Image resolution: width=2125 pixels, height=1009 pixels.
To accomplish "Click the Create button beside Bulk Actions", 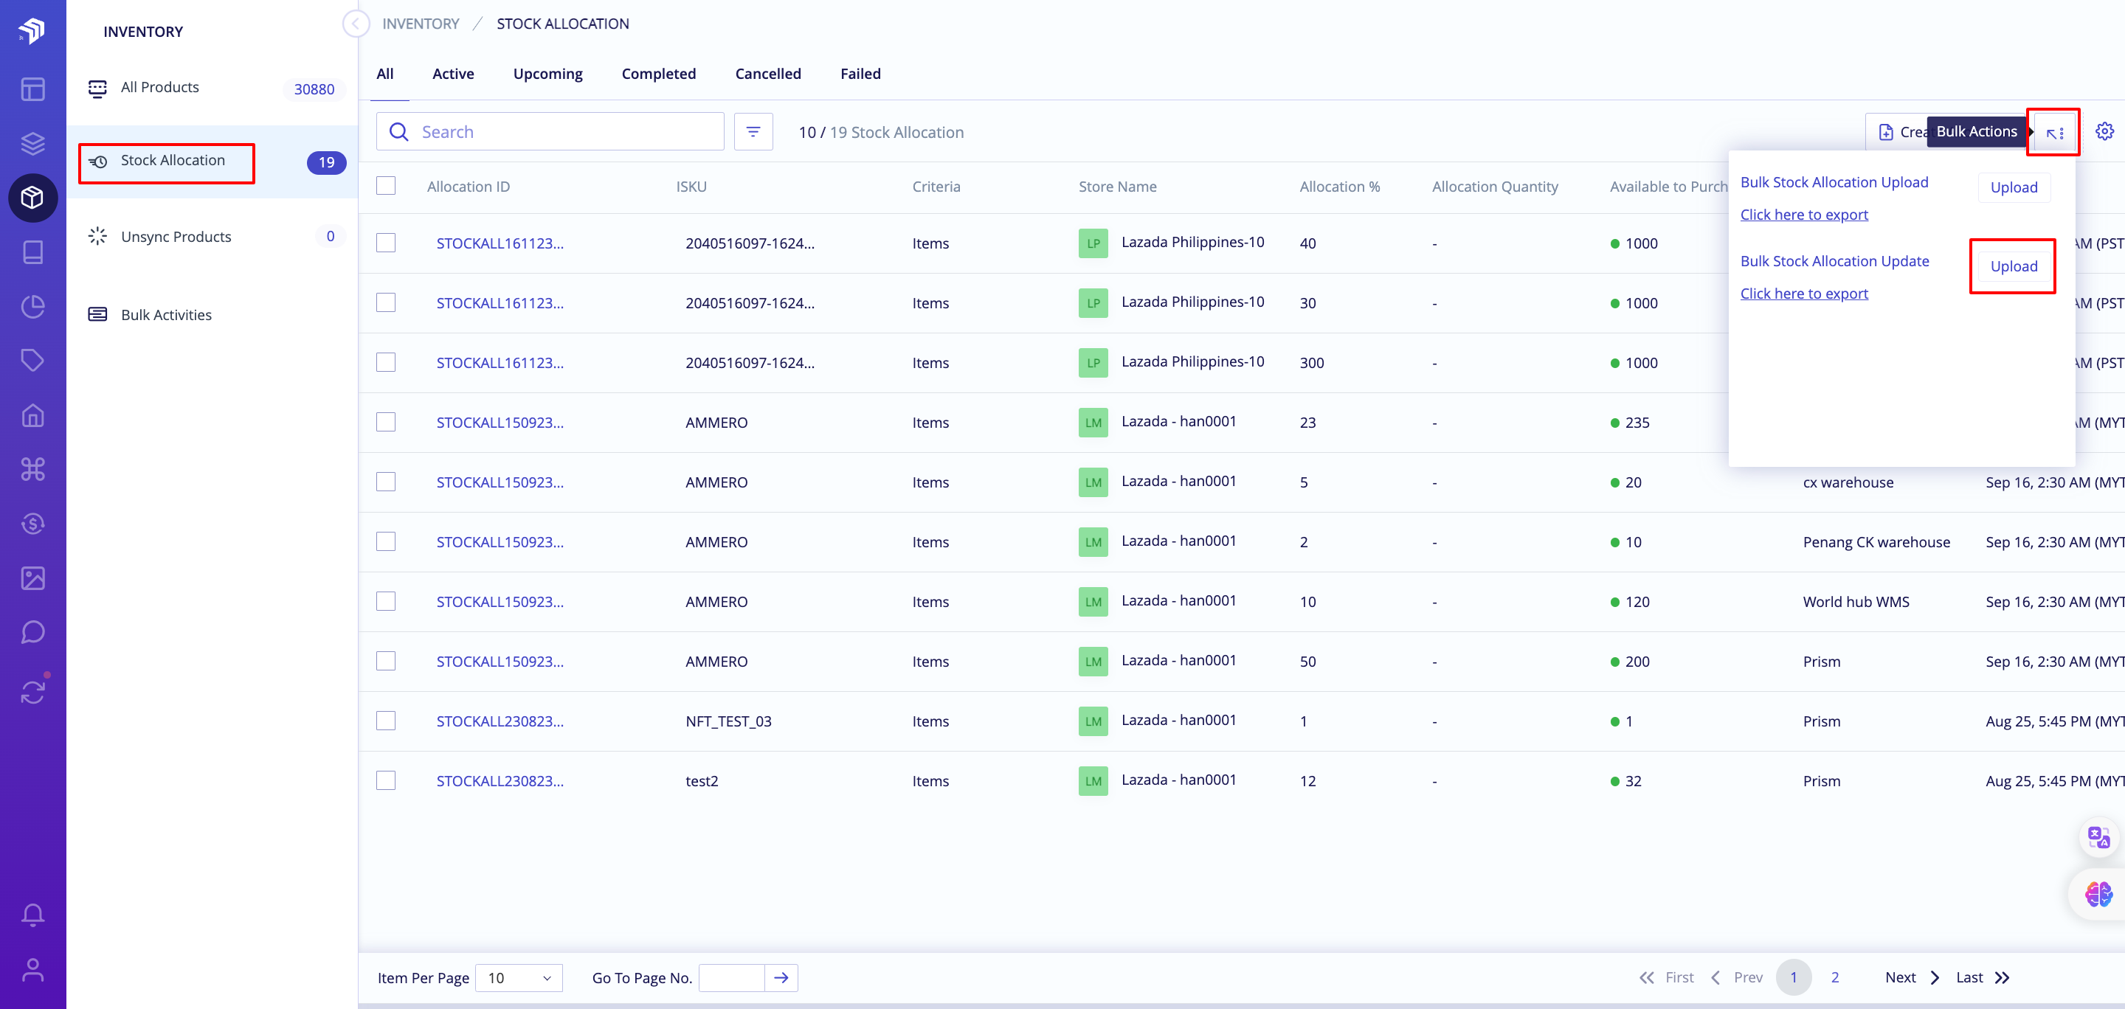I will click(1896, 132).
